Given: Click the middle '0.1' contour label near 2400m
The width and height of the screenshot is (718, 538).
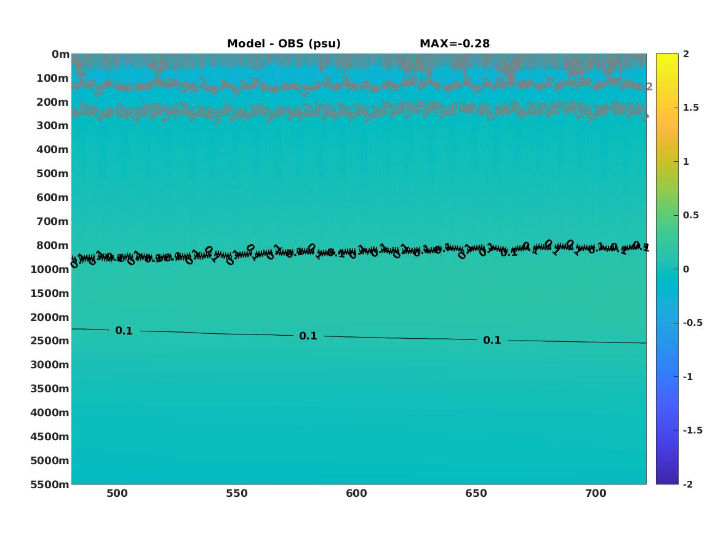Looking at the screenshot, I should tap(308, 336).
